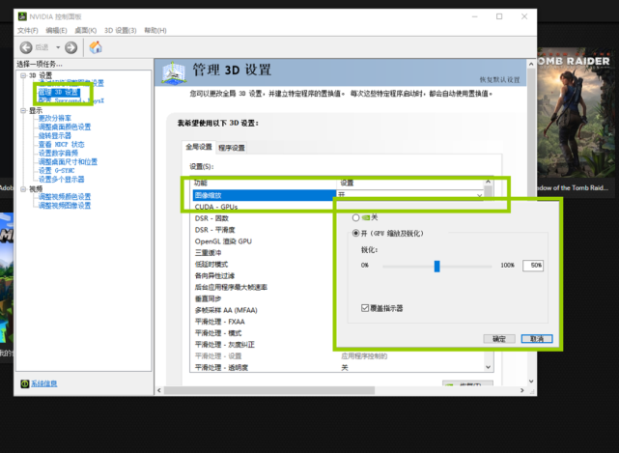Collapse the 显示 tree node
This screenshot has height=453, width=619.
(x=23, y=110)
